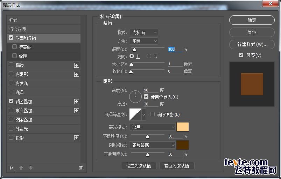This screenshot has height=179, width=281.
Task: Click the 深度 value field showing 100
Action: point(175,49)
